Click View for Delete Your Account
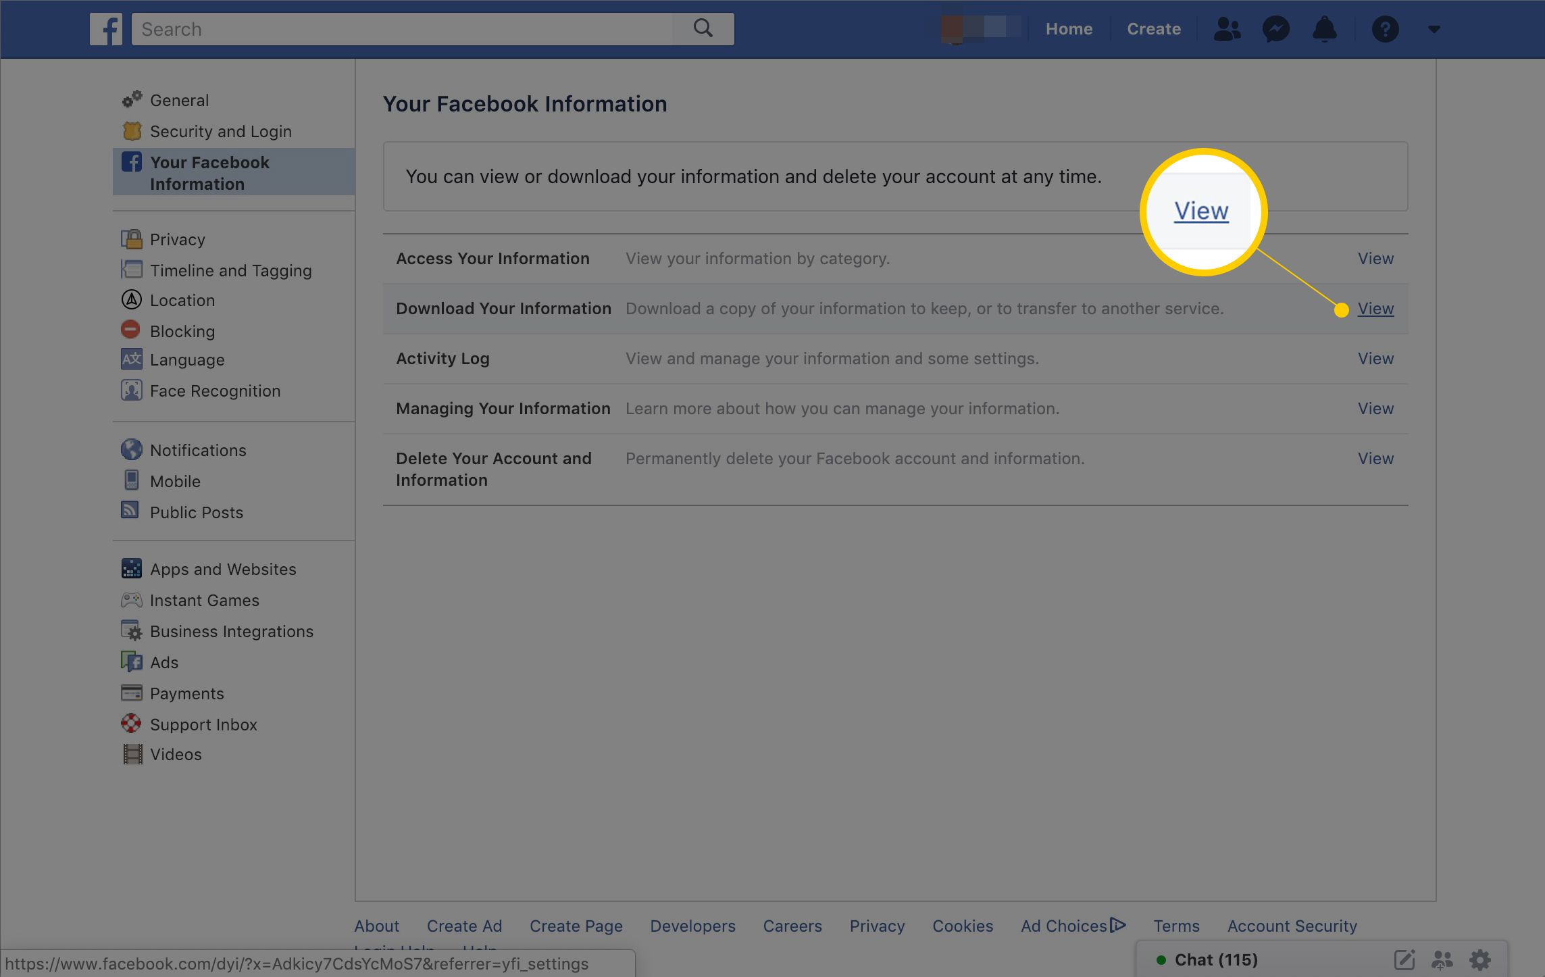Screen dimensions: 1545x977 [x=1376, y=458]
